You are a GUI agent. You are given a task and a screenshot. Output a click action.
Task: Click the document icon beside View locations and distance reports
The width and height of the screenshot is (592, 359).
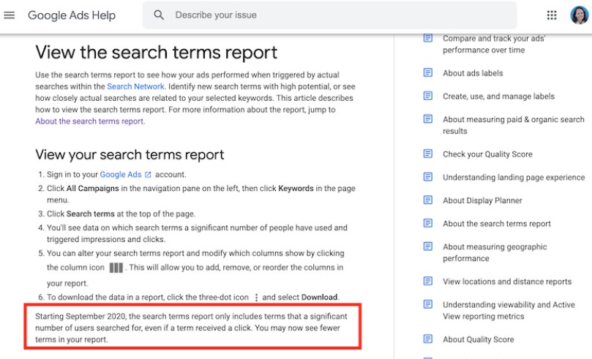click(428, 281)
